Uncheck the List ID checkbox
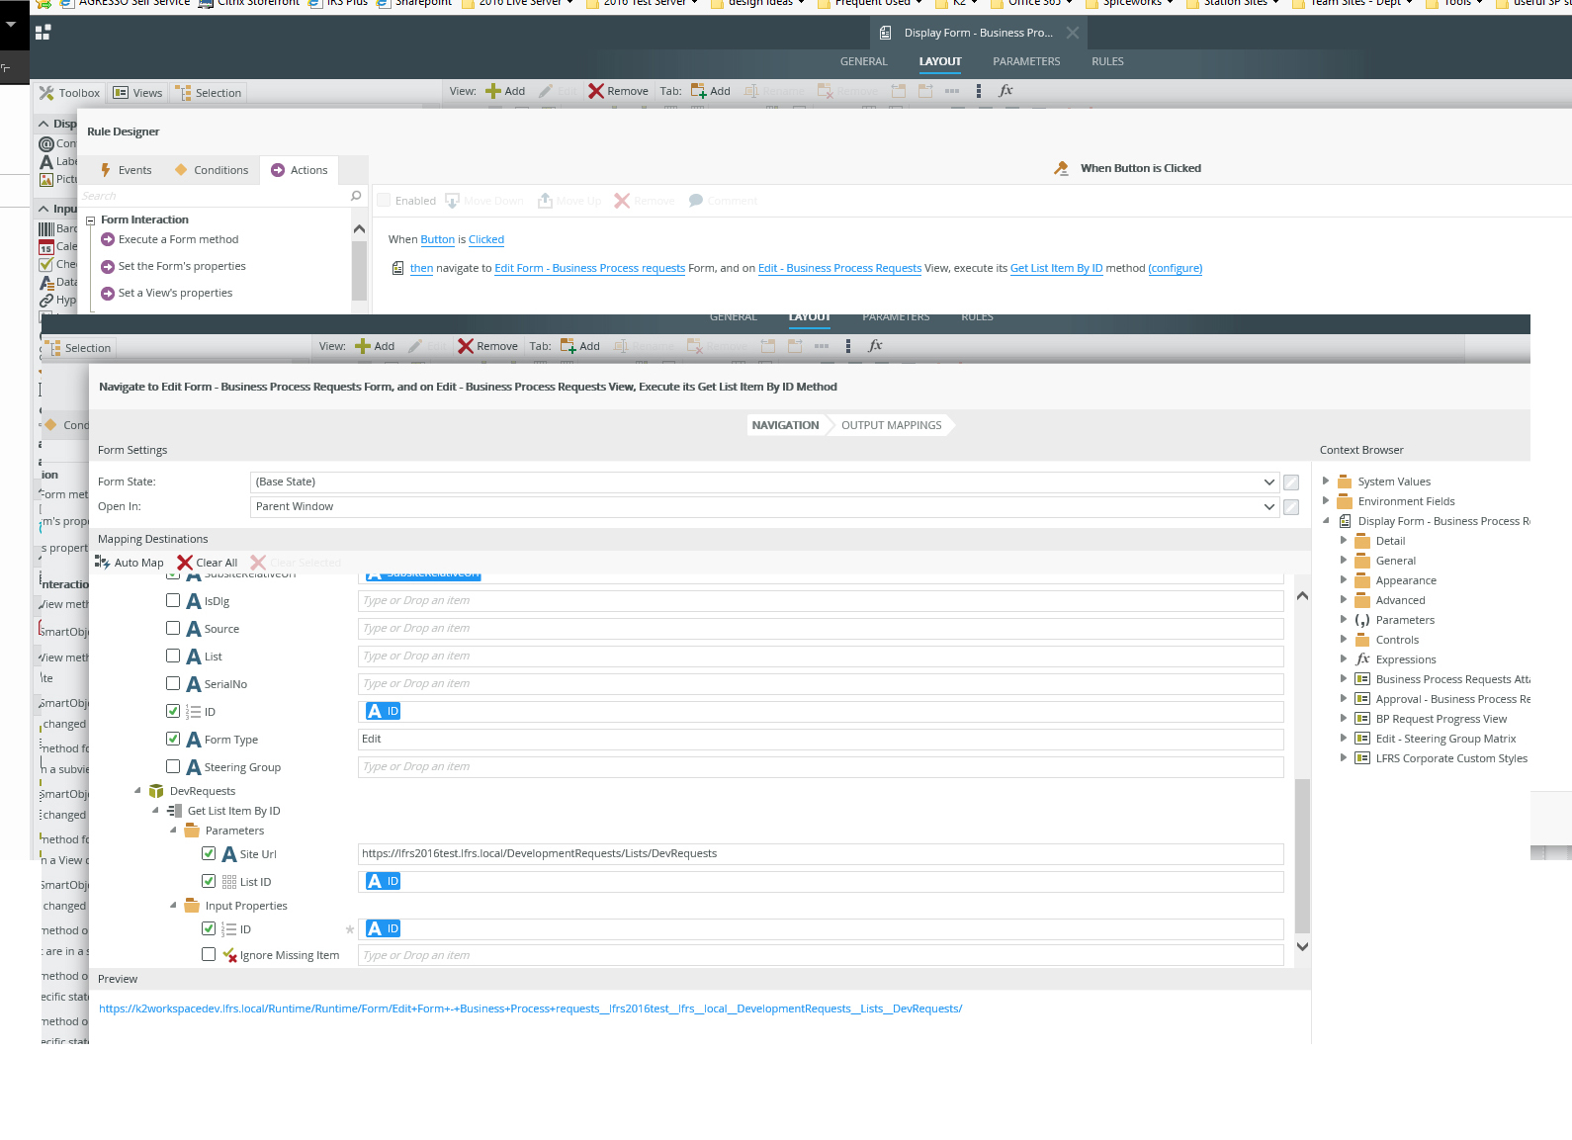Viewport: 1572px width, 1140px height. click(209, 881)
